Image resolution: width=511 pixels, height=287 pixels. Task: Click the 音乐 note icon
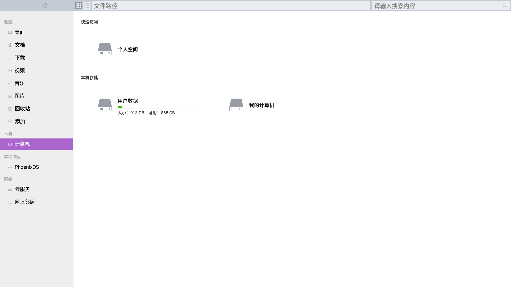(10, 83)
